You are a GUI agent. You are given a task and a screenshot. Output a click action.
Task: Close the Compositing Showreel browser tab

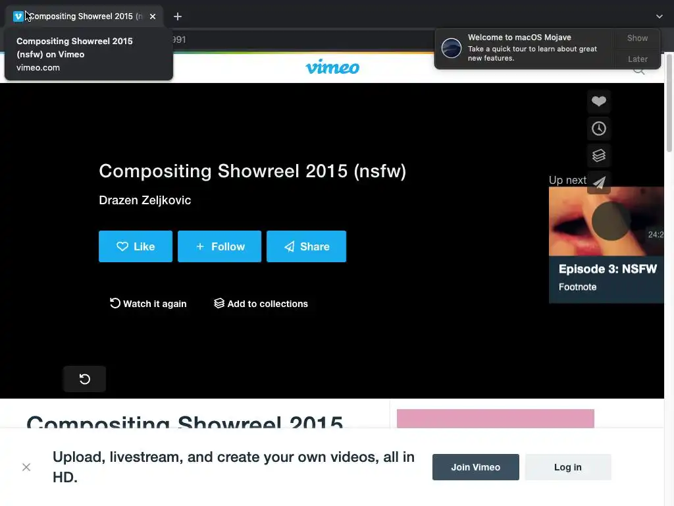click(x=153, y=16)
